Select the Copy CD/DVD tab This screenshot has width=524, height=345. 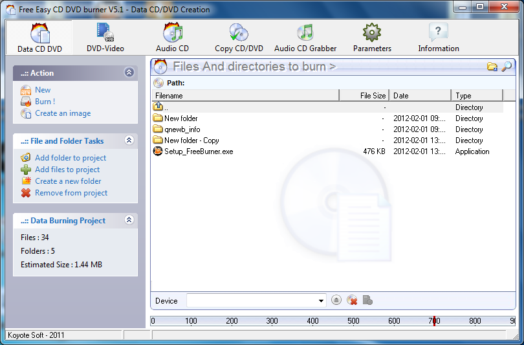pos(239,38)
